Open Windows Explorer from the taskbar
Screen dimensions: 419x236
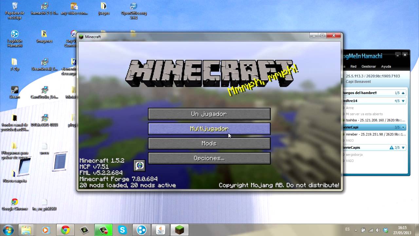(x=26, y=230)
